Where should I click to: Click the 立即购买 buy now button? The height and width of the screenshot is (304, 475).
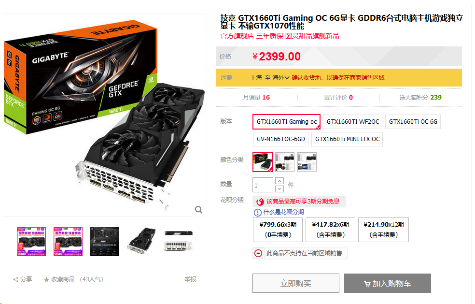[x=295, y=283]
